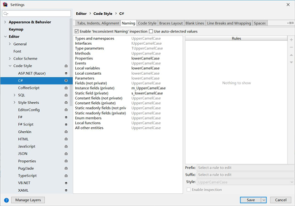The image size is (295, 206).
Task: Tick the Enable inspection checkbox
Action: tap(188, 189)
